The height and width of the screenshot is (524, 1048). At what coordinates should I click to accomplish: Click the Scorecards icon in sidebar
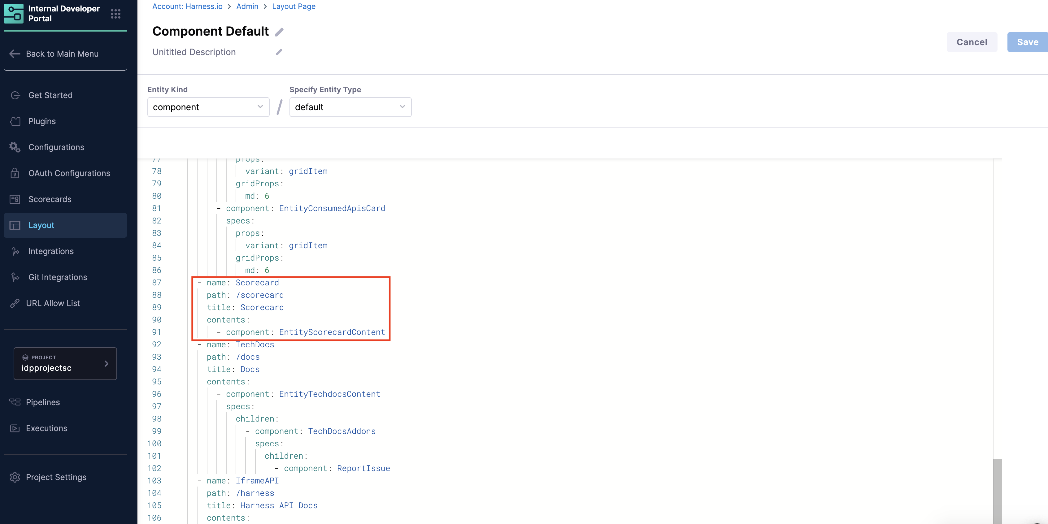(15, 199)
